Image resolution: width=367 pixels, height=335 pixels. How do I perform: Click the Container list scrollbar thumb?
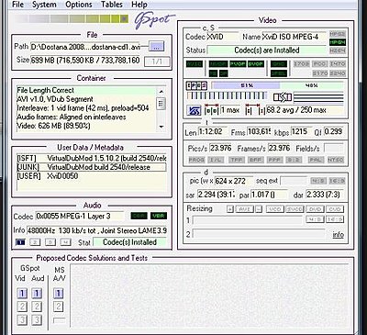[161, 103]
